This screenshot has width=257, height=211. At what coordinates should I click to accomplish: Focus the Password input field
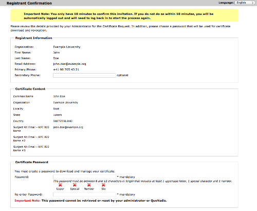84,177
